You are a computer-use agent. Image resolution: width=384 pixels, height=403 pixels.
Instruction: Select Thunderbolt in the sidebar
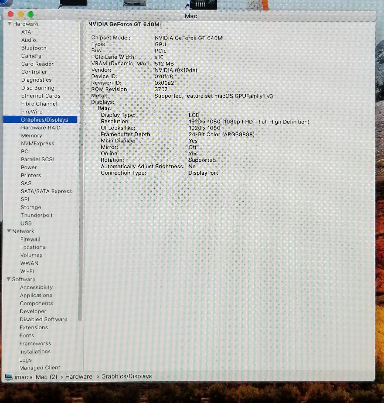point(36,215)
